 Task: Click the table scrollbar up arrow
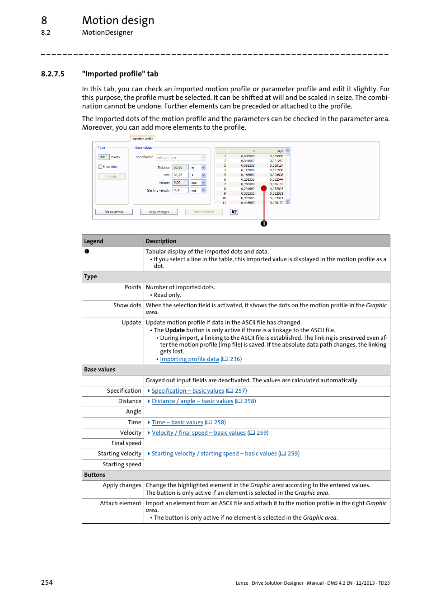[x=288, y=150]
